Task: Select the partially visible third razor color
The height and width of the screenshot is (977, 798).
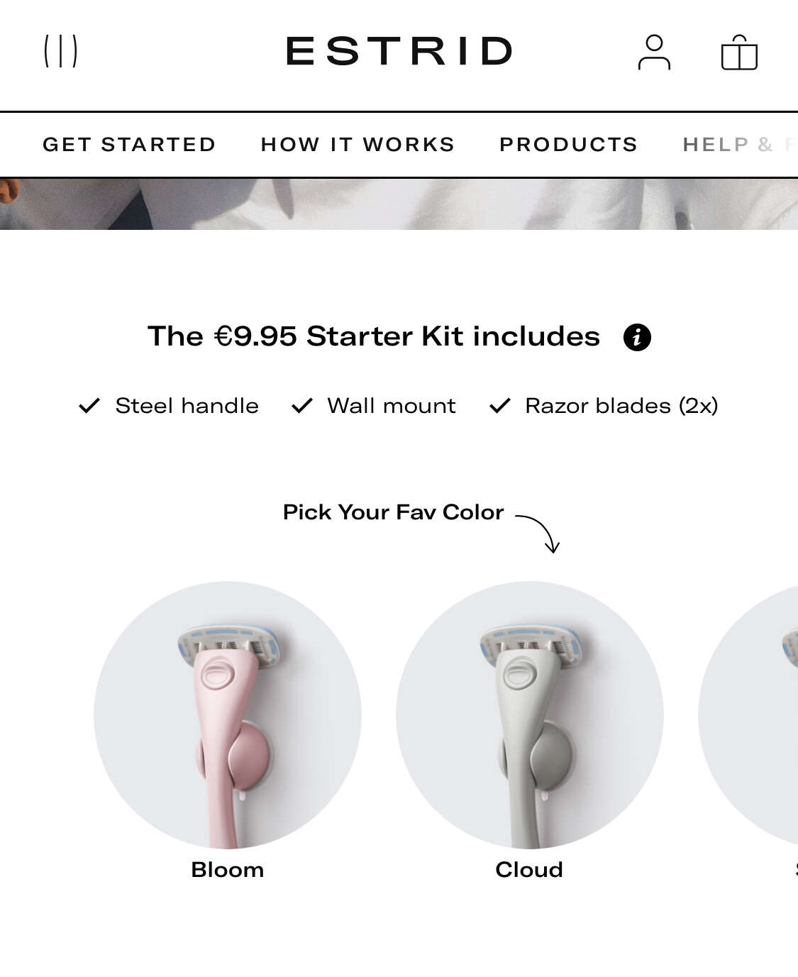Action: click(749, 715)
